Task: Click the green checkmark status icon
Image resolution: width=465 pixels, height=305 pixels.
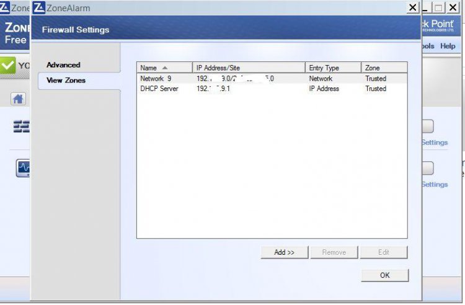Action: tap(7, 65)
